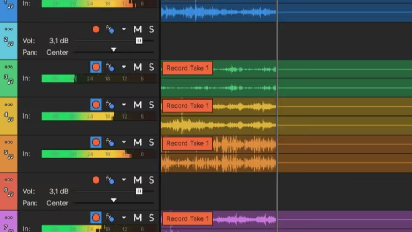This screenshot has width=412, height=232.
Task: Mute track 5
Action: tap(138, 142)
